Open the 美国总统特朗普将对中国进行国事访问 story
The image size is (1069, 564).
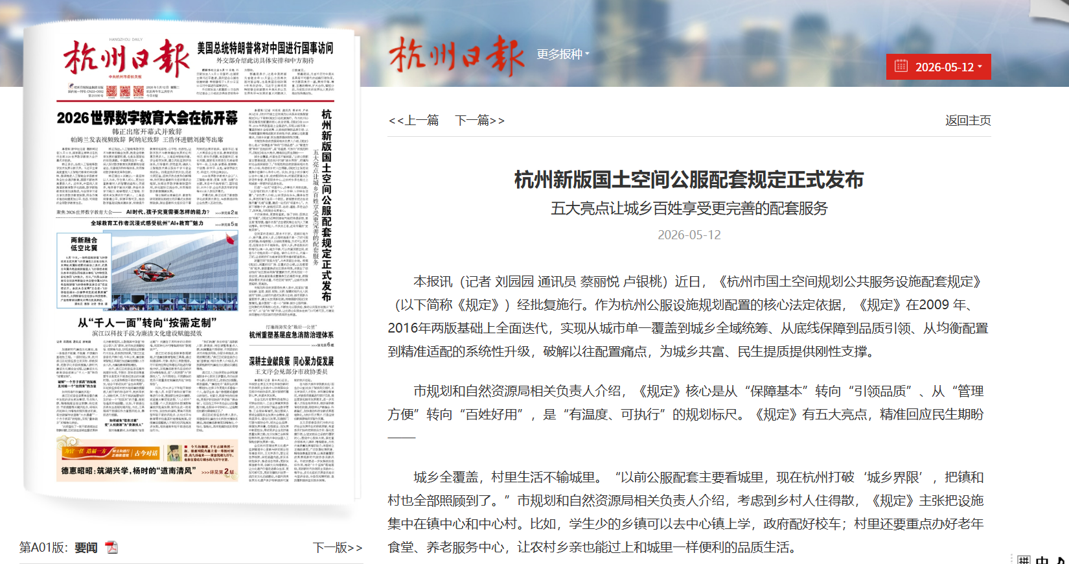pos(265,48)
